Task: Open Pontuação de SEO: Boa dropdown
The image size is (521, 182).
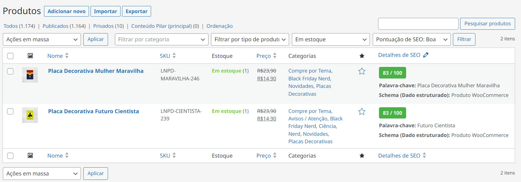Action: point(412,39)
